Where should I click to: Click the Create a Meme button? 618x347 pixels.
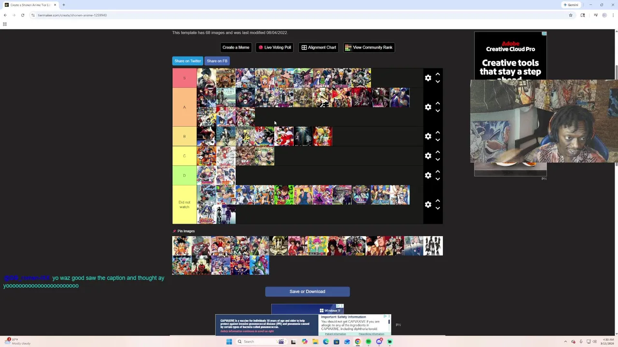coord(236,47)
